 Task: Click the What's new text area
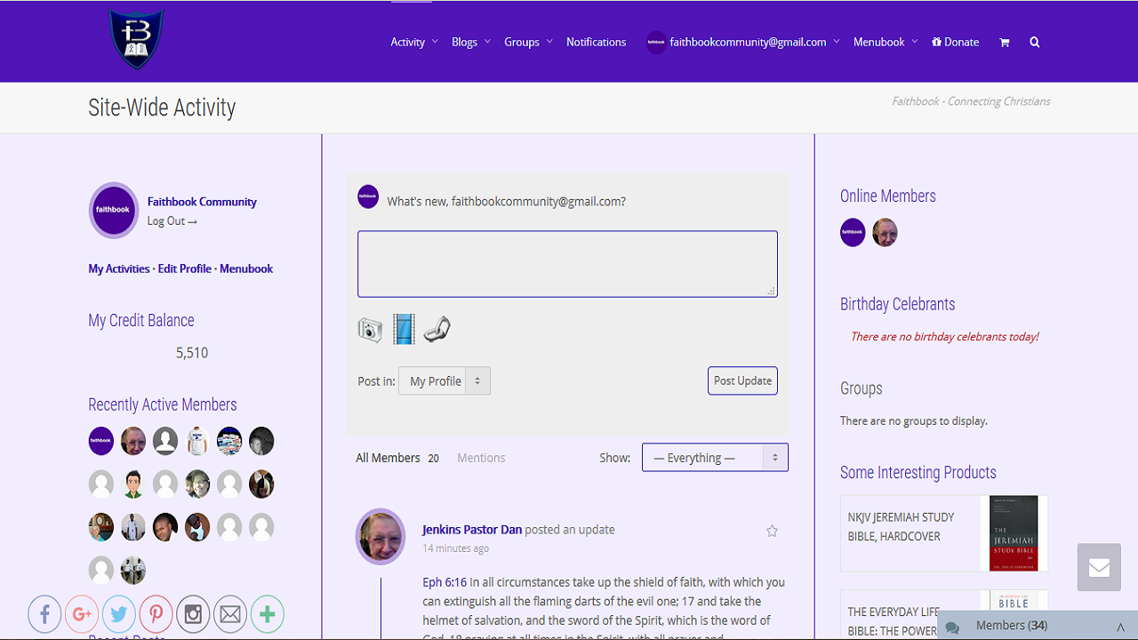[567, 264]
